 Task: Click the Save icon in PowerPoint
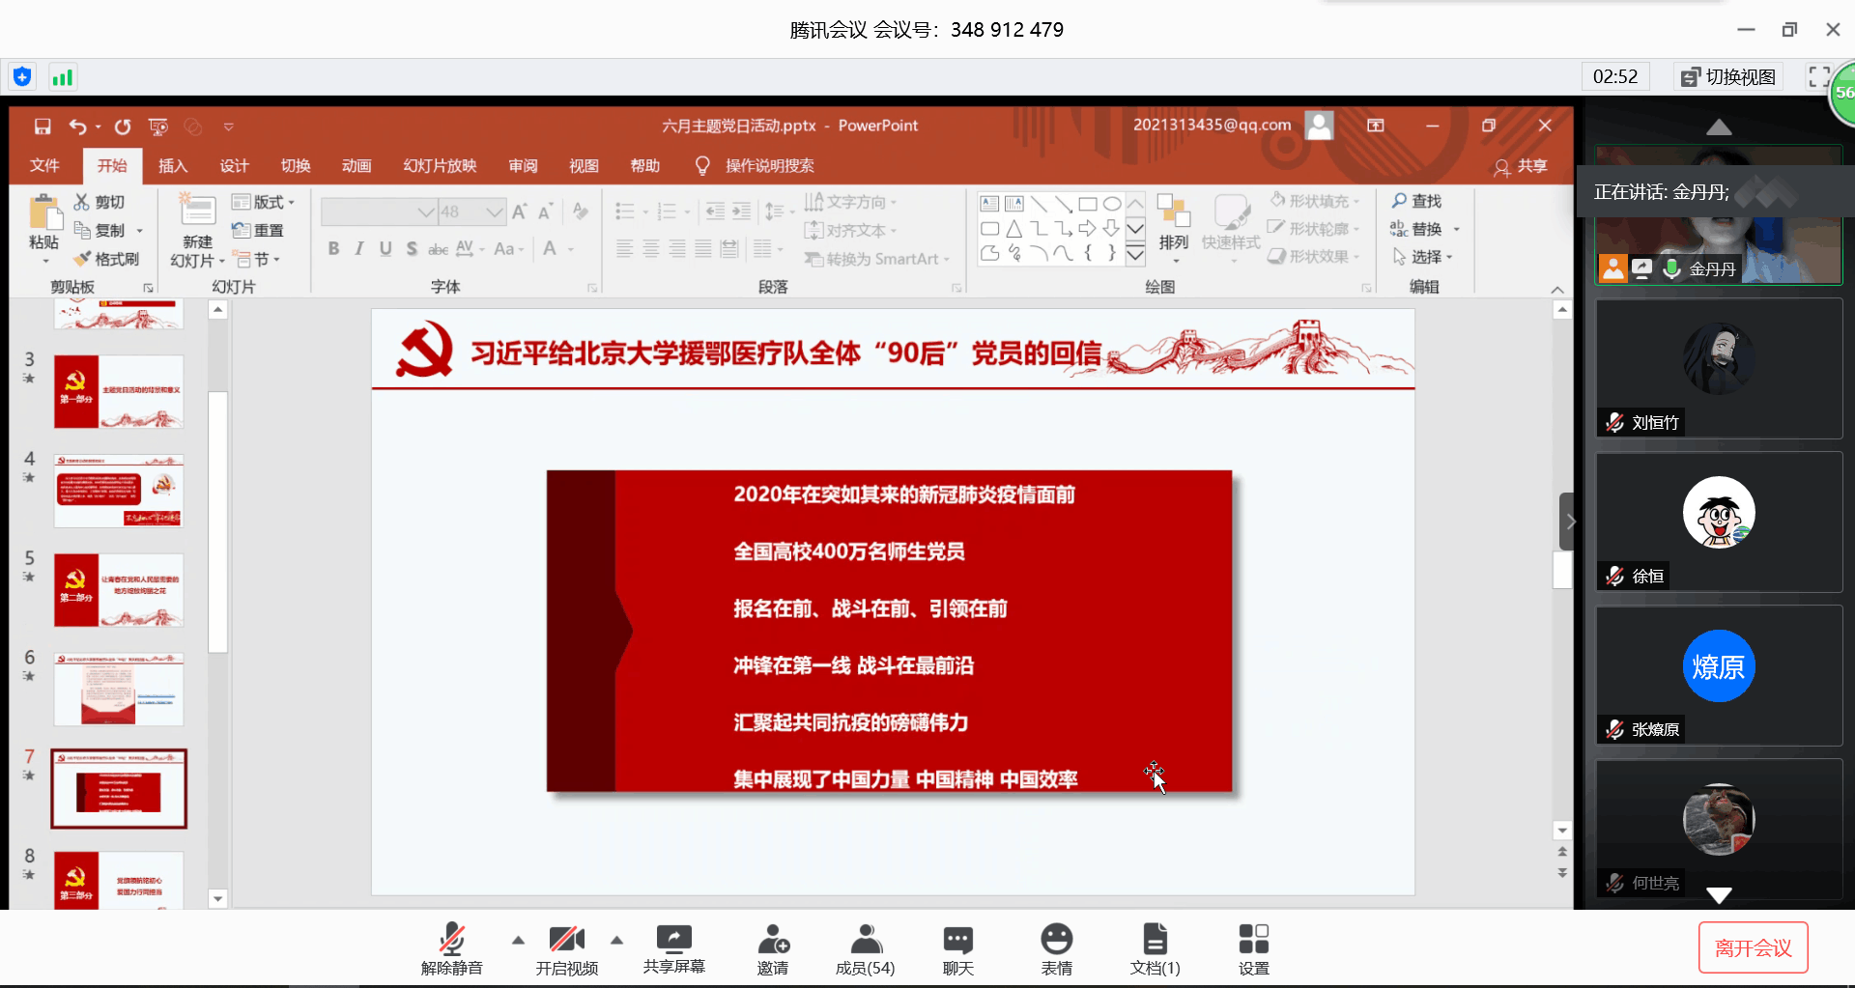(43, 127)
